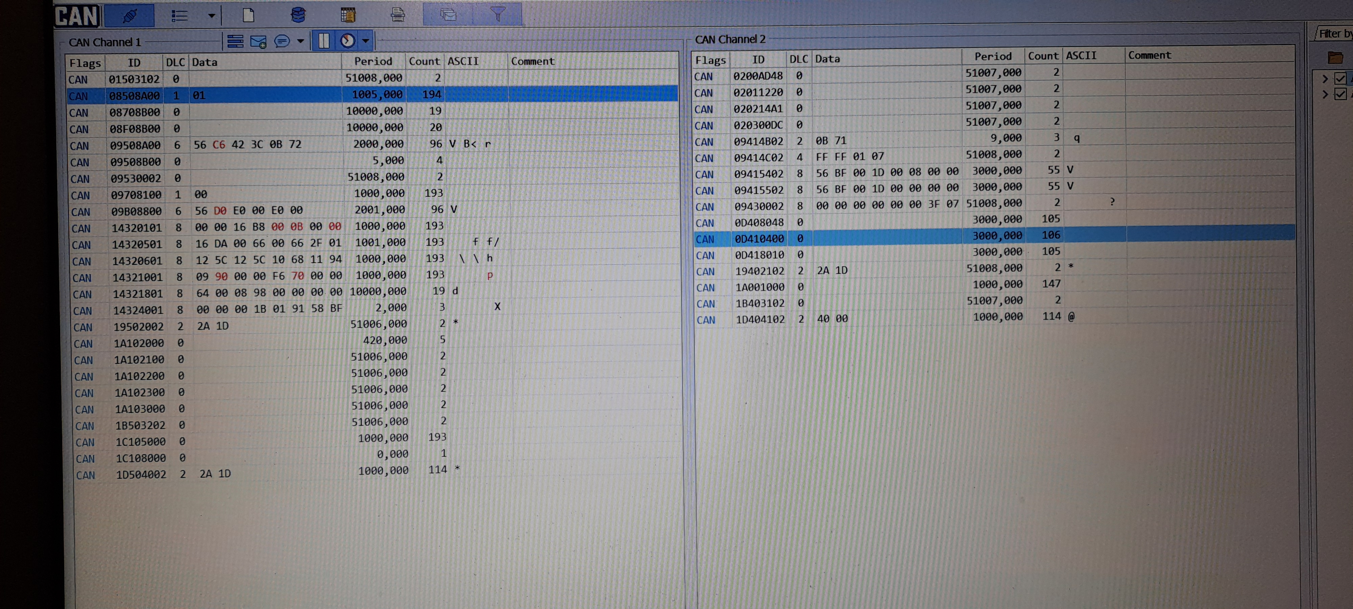The width and height of the screenshot is (1353, 609).
Task: Sort Channel 1 by Period column header
Action: pos(373,62)
